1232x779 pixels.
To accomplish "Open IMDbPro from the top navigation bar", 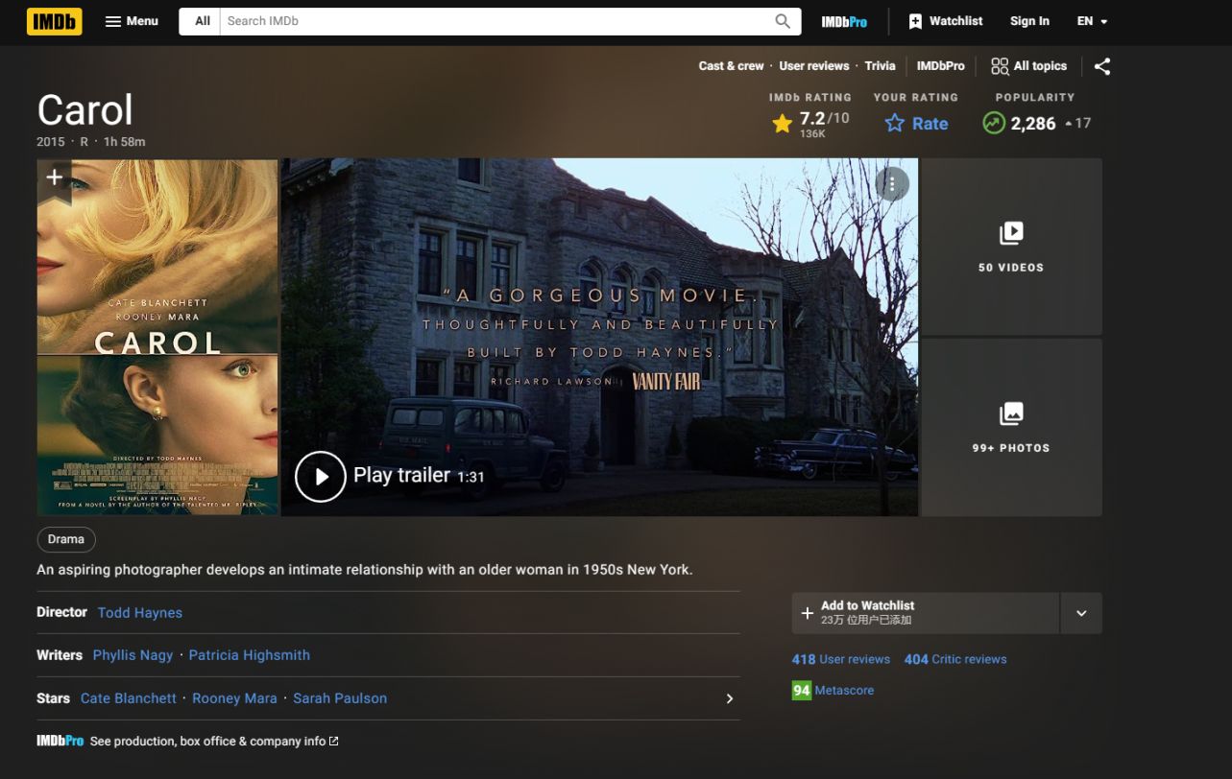I will pyautogui.click(x=844, y=21).
